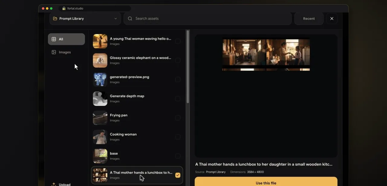Image resolution: width=387 pixels, height=186 pixels.
Task: Check the Generate depth map item
Action: pos(178,98)
